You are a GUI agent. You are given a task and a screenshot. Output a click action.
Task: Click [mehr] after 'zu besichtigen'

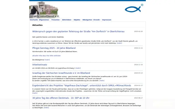click(x=46, y=108)
